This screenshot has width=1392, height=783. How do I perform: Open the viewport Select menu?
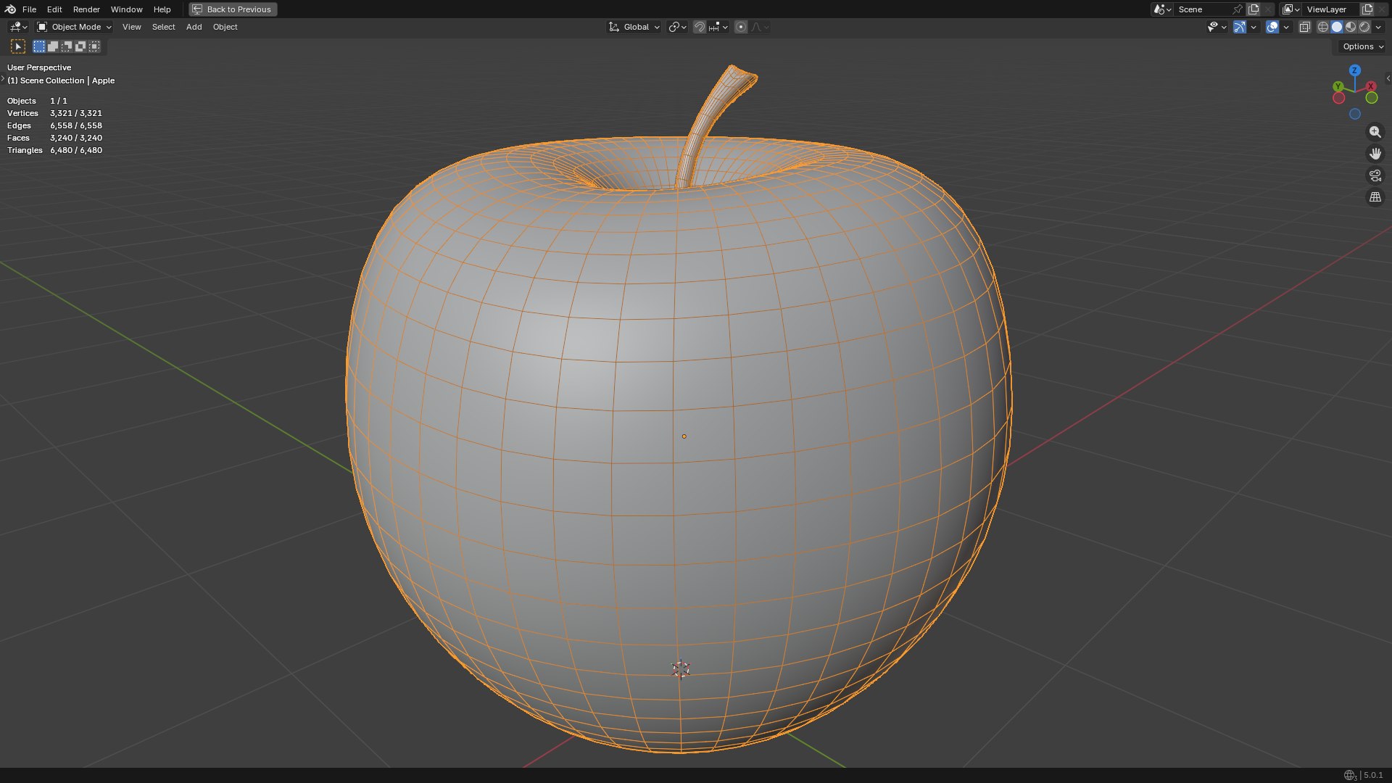click(x=163, y=27)
